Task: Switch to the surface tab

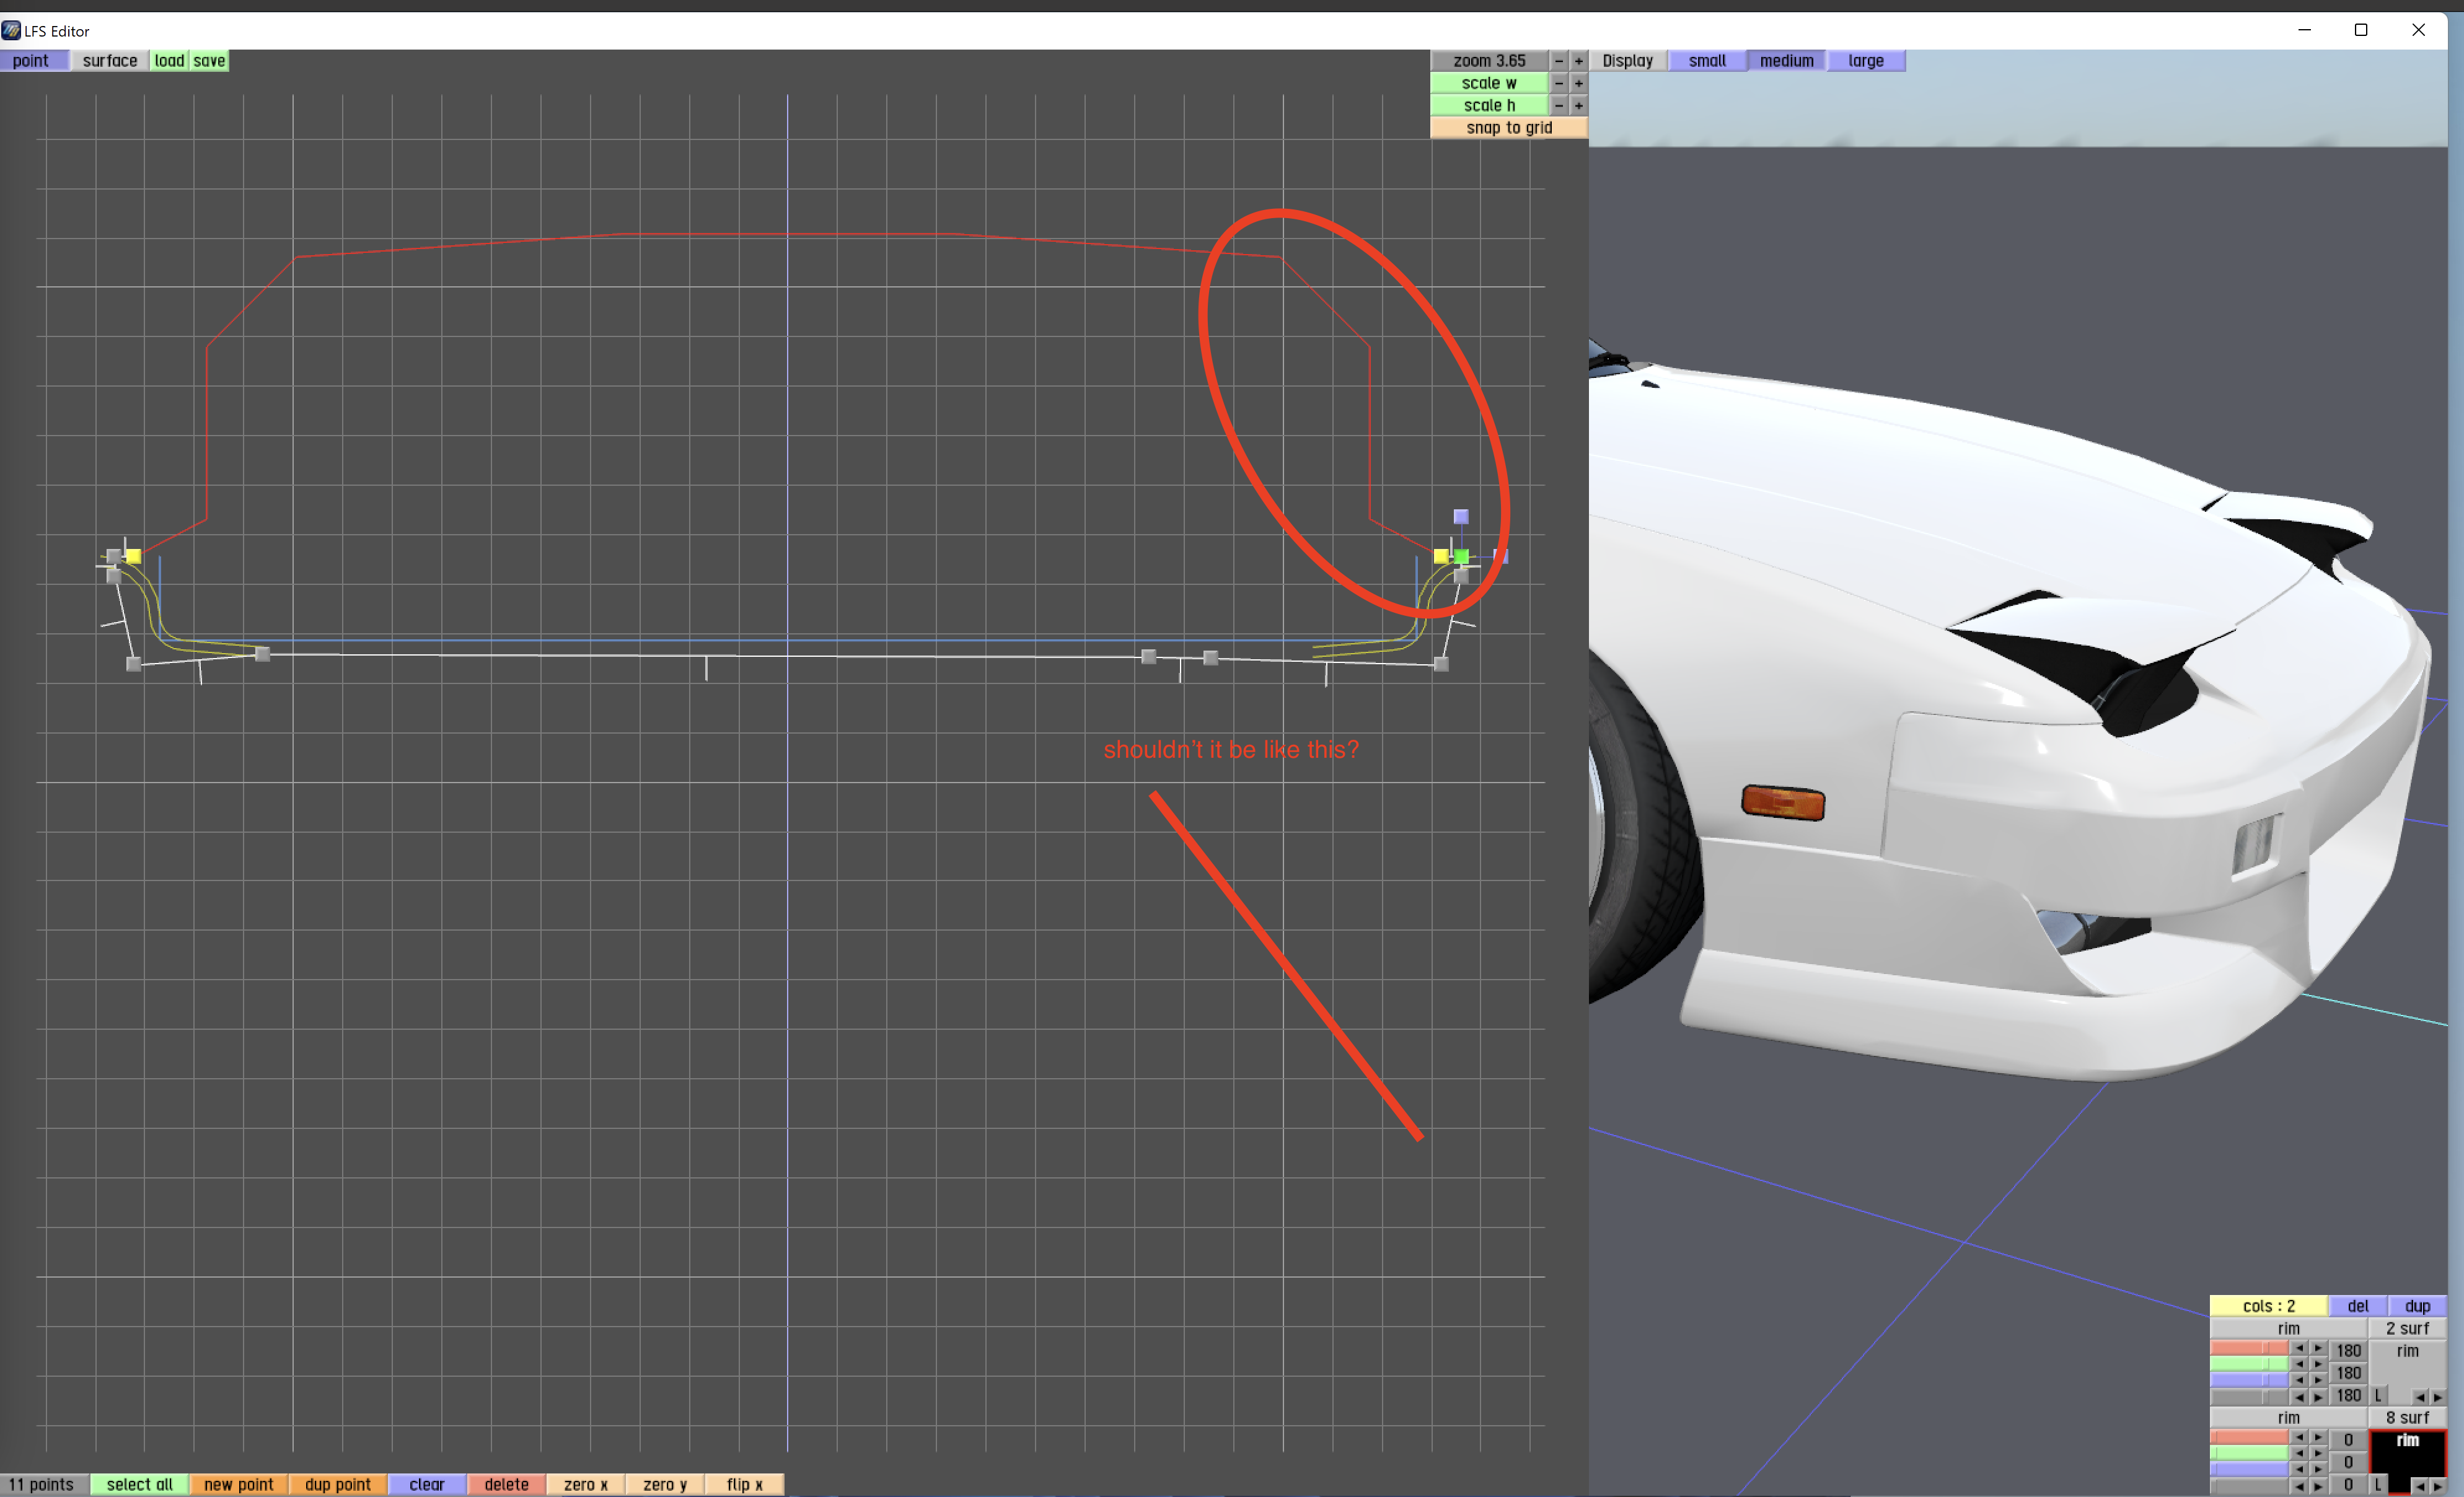Action: [110, 61]
